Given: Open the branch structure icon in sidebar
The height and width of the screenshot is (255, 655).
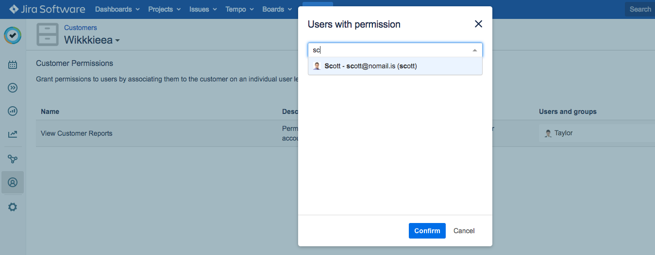Looking at the screenshot, I should click(x=13, y=159).
